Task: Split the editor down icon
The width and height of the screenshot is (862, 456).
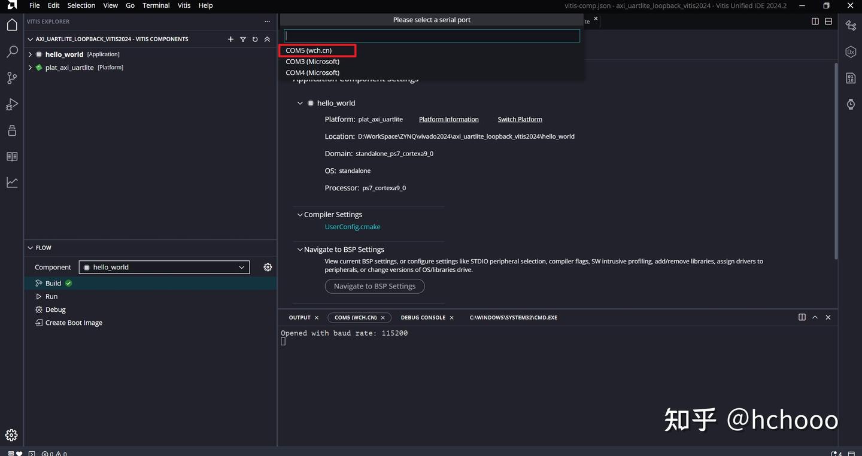Action: tap(828, 22)
